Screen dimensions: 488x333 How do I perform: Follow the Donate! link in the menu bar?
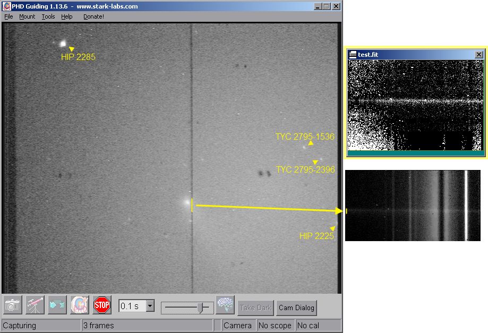(93, 16)
